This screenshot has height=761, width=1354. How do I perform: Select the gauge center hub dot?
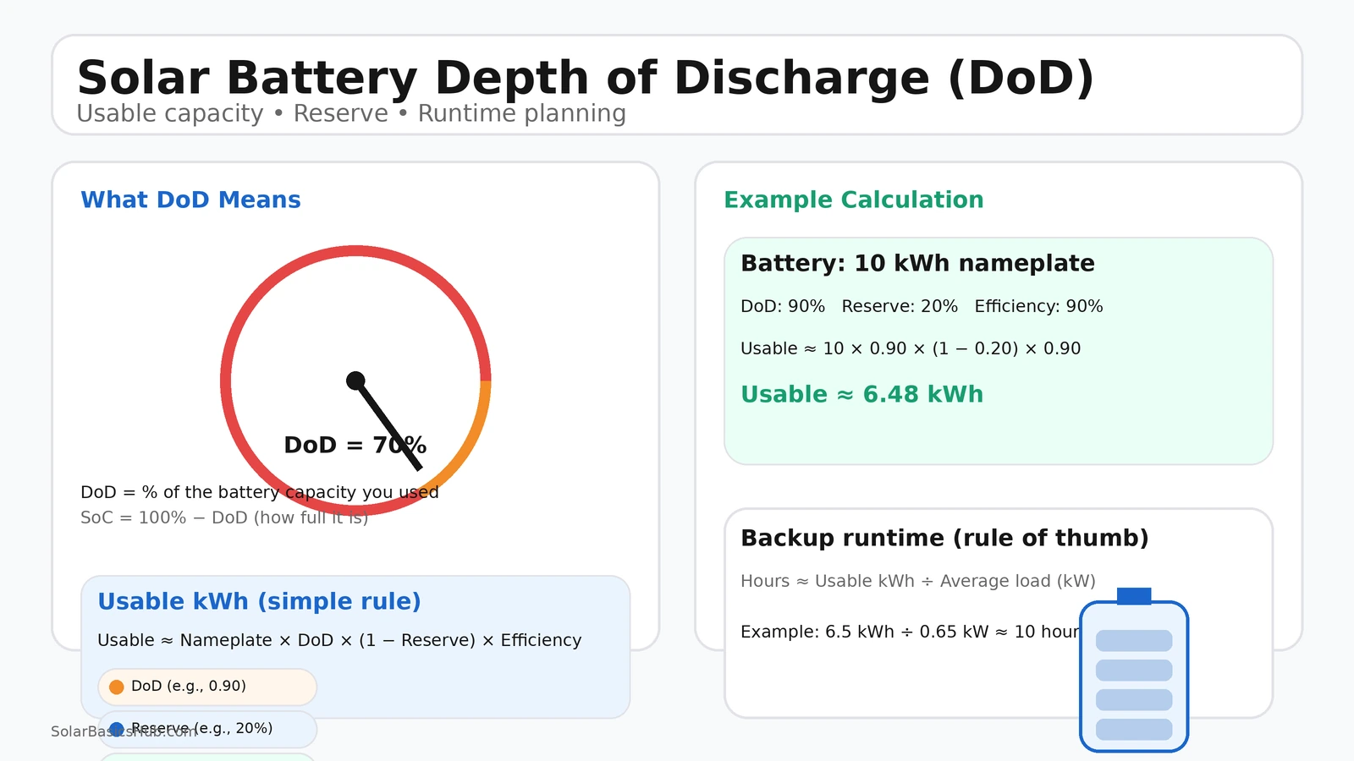pyautogui.click(x=355, y=380)
